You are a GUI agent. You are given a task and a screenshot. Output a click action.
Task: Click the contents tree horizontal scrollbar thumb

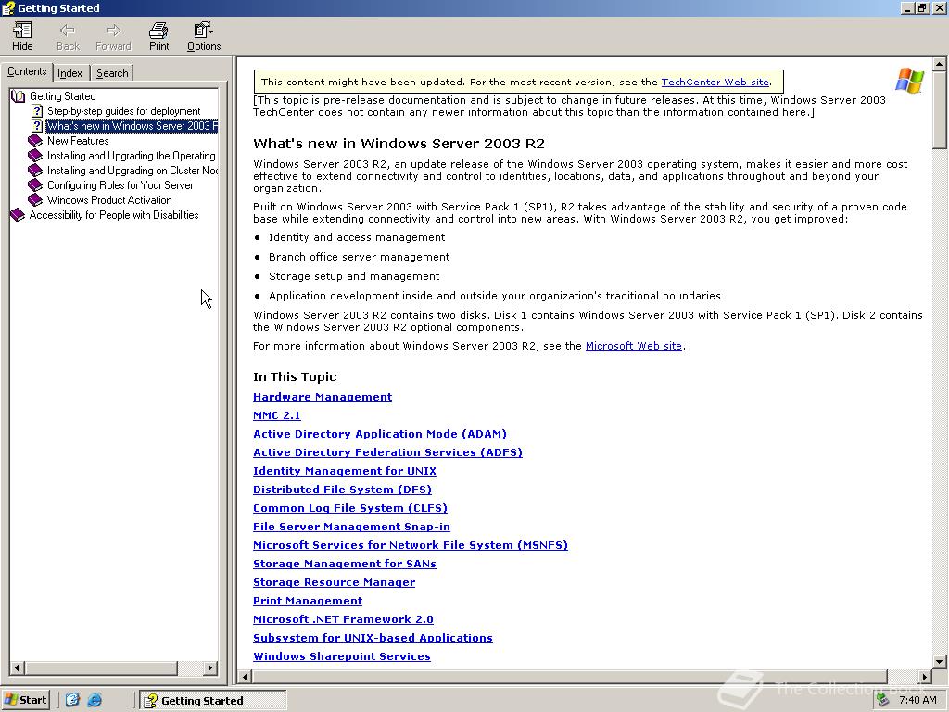[101, 667]
